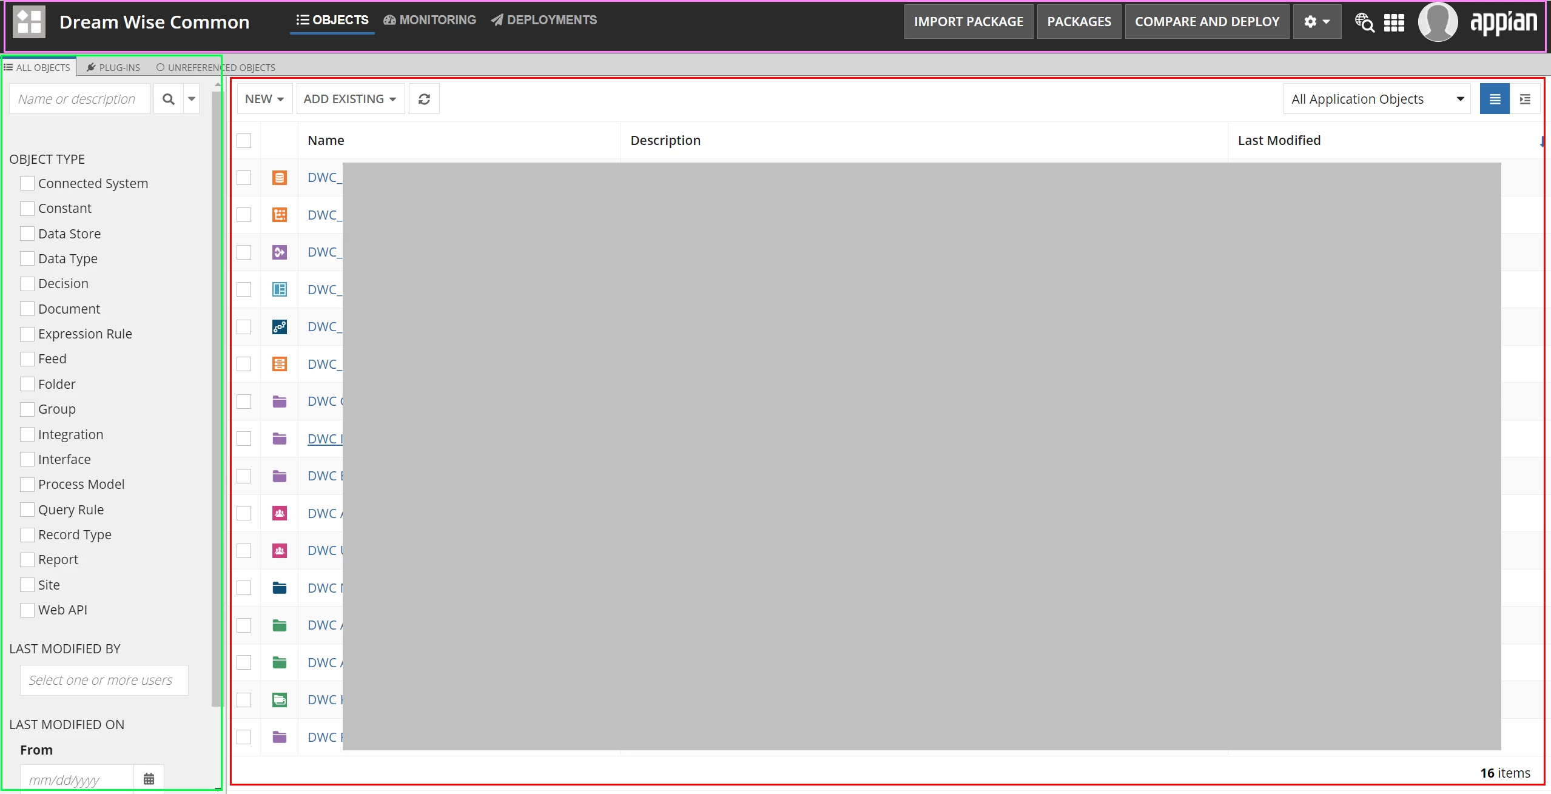The height and width of the screenshot is (794, 1551).
Task: Open the navigation app grid icon
Action: pyautogui.click(x=1394, y=22)
